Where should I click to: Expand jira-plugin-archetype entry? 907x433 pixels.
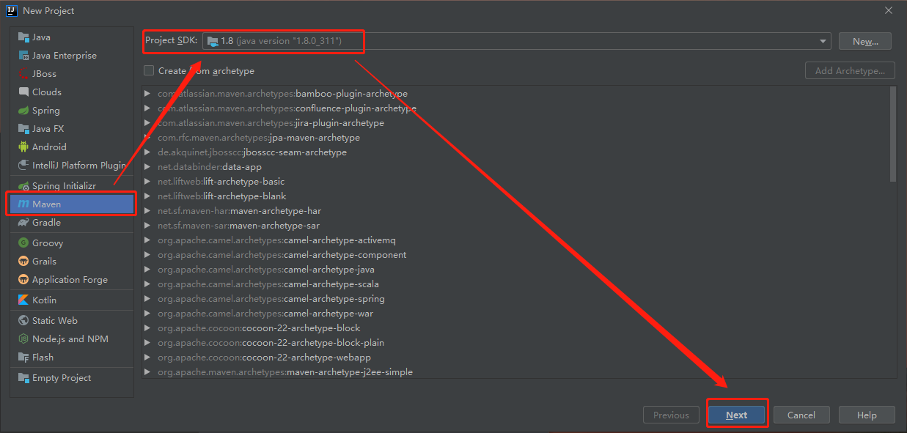[x=147, y=123]
